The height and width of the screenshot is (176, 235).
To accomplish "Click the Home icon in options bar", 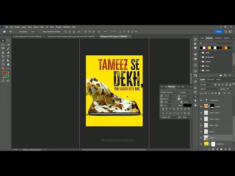I will click(x=4, y=32).
